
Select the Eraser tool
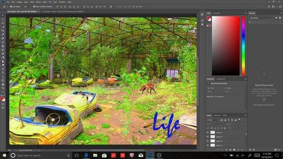[x=3, y=53]
